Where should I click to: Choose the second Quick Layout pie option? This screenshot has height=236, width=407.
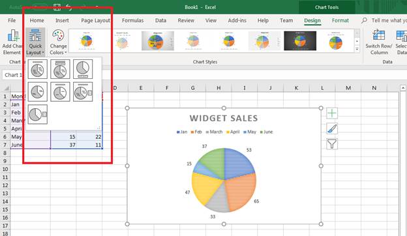pyautogui.click(x=60, y=69)
